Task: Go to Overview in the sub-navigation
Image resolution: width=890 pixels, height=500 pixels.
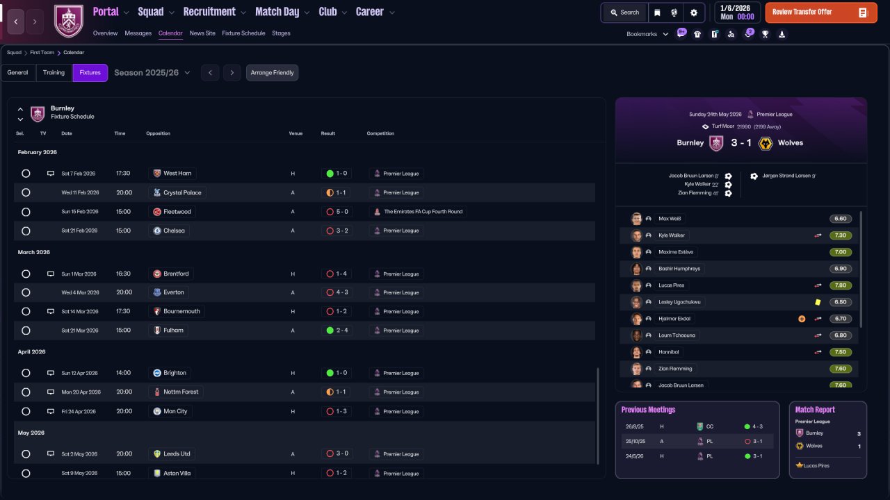Action: tap(105, 33)
